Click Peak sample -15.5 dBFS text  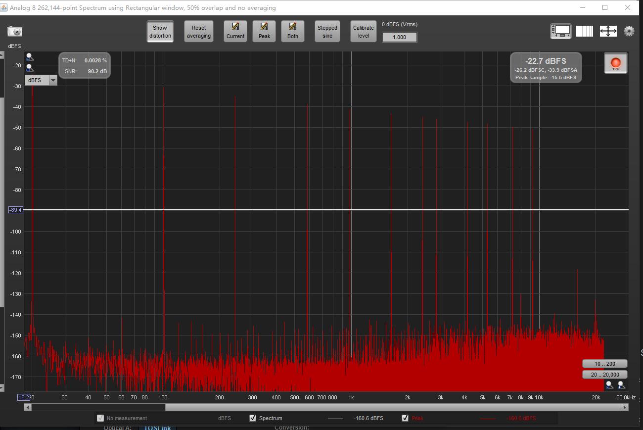[x=546, y=78]
